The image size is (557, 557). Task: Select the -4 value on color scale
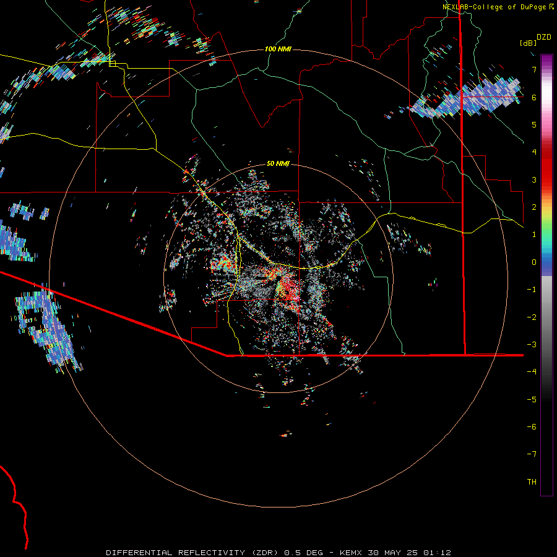(532, 372)
